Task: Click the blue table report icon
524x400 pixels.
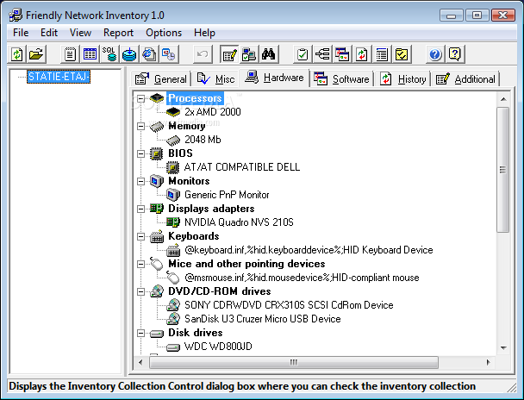Action: [90, 53]
